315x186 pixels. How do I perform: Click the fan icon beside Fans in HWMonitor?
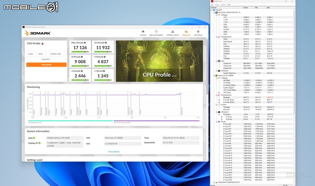click(x=219, y=61)
